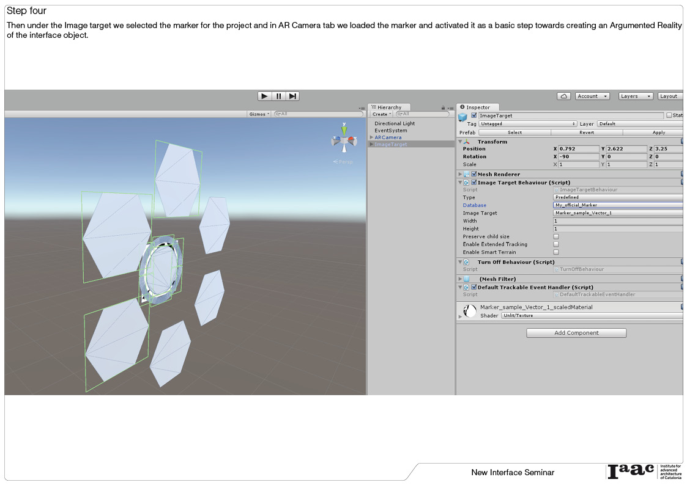Collapse the Image Target Behaviour component
687x485 pixels.
pos(460,182)
